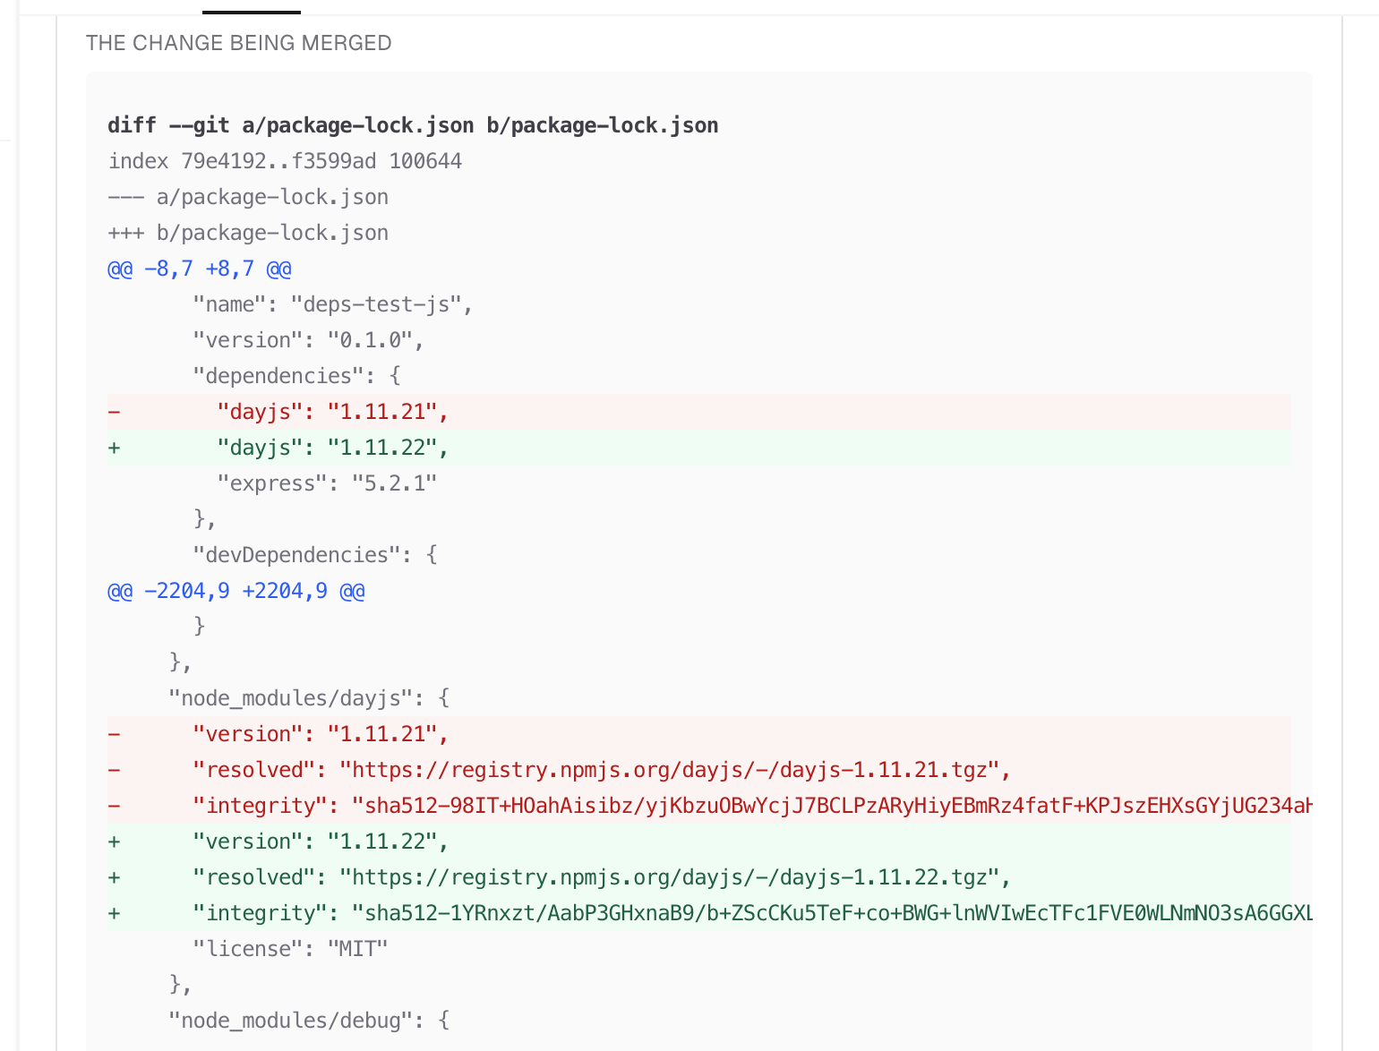Select the "version": "0.1.0" line

point(308,340)
